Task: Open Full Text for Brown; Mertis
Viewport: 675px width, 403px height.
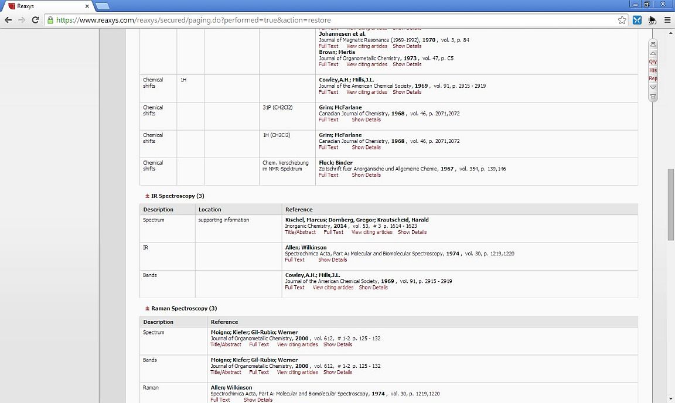Action: [x=329, y=64]
